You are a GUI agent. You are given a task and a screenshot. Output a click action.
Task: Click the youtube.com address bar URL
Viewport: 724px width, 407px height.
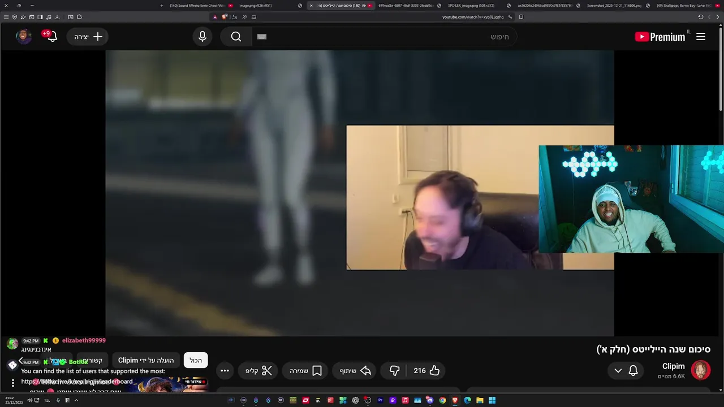click(x=473, y=17)
